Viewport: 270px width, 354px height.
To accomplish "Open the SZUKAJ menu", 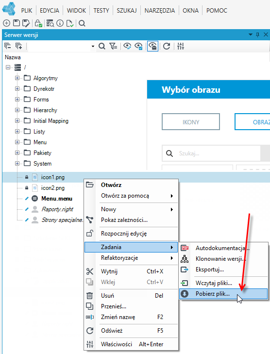I will pos(127,11).
